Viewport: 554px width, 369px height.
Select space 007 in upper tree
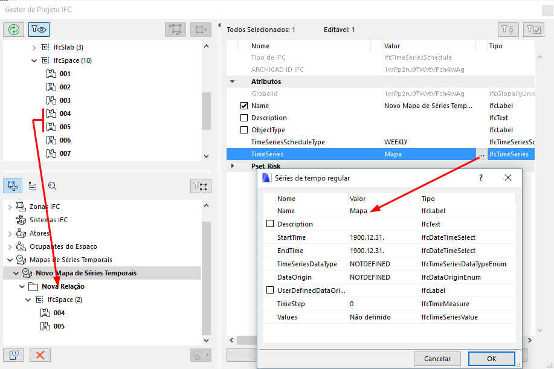pos(65,153)
